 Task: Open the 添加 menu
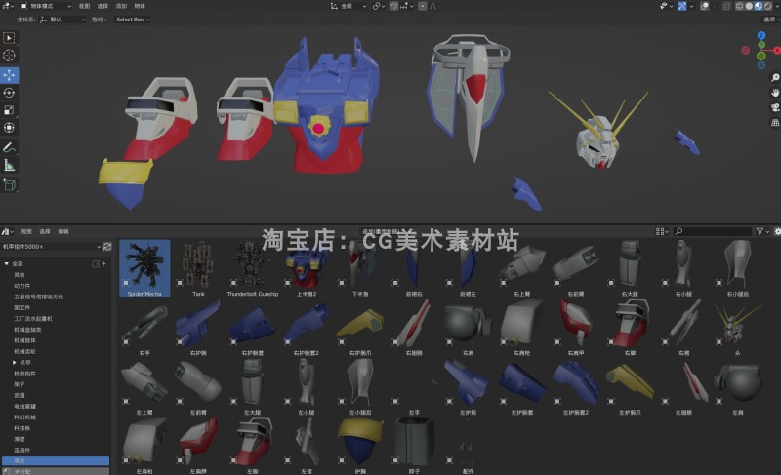coord(121,6)
